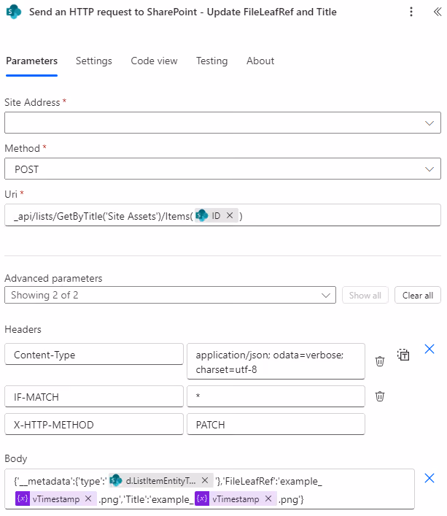
Task: Remove the Body advanced parameter
Action: pyautogui.click(x=429, y=478)
